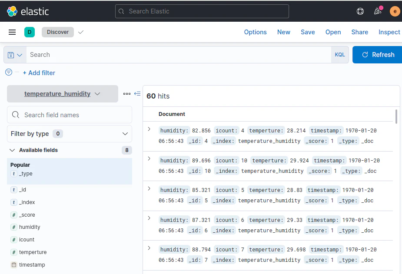Viewport: 402px width, 274px height.
Task: Click the document list vertical scrollbar
Action: coord(396,116)
